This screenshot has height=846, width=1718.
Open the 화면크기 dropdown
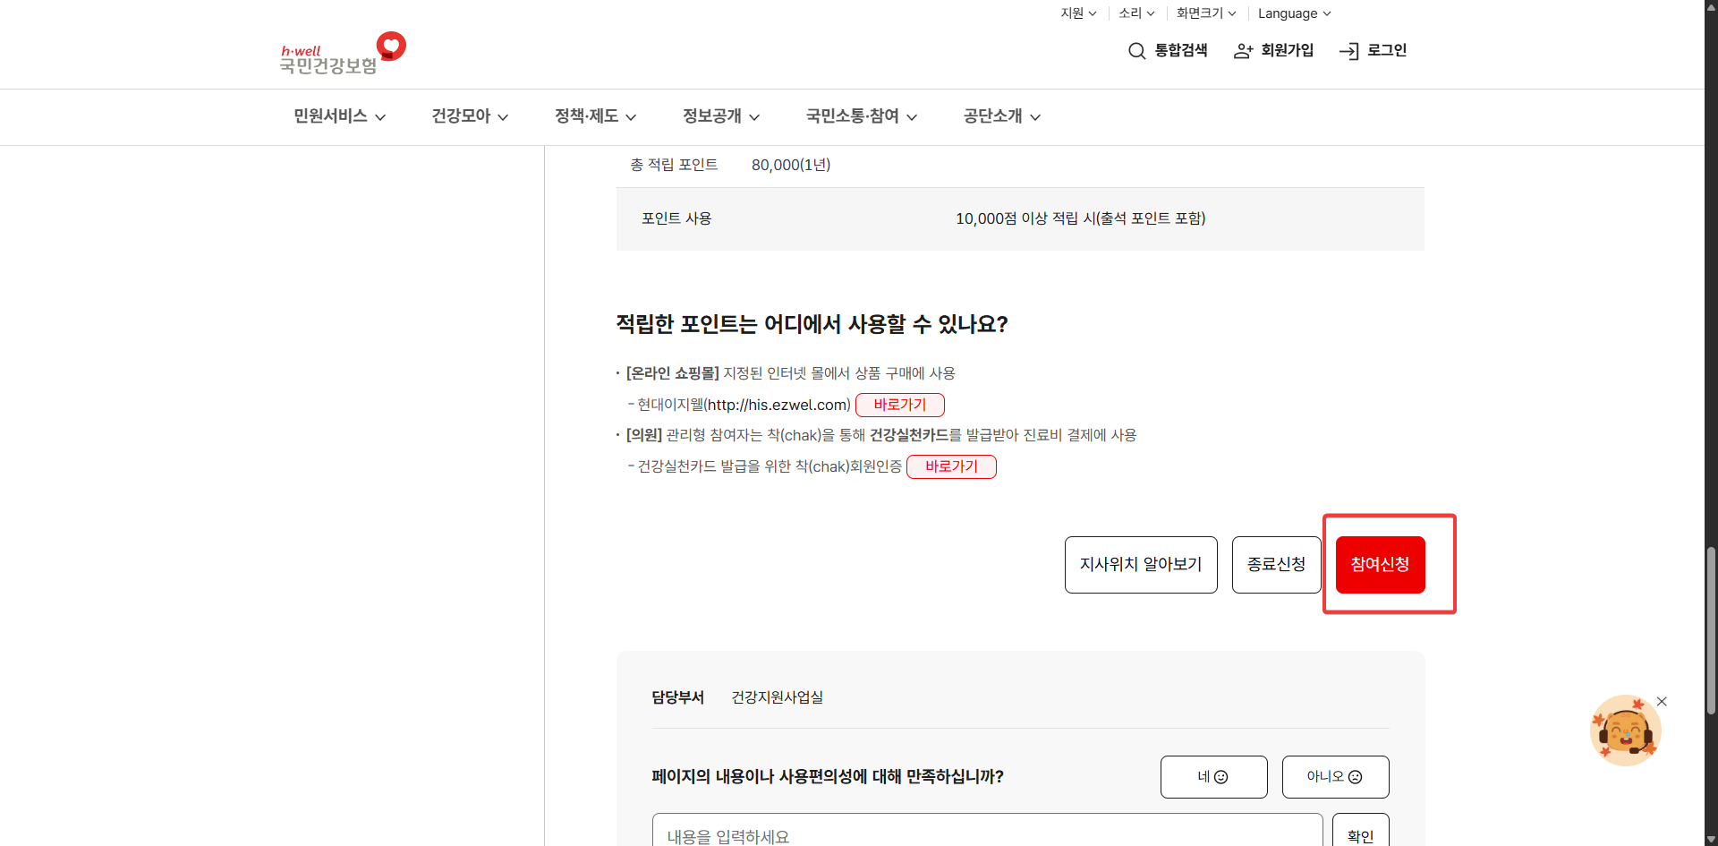[1205, 13]
